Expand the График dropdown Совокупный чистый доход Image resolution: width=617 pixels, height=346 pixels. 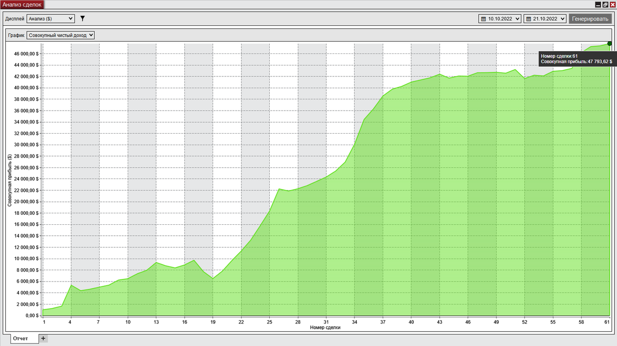click(61, 35)
